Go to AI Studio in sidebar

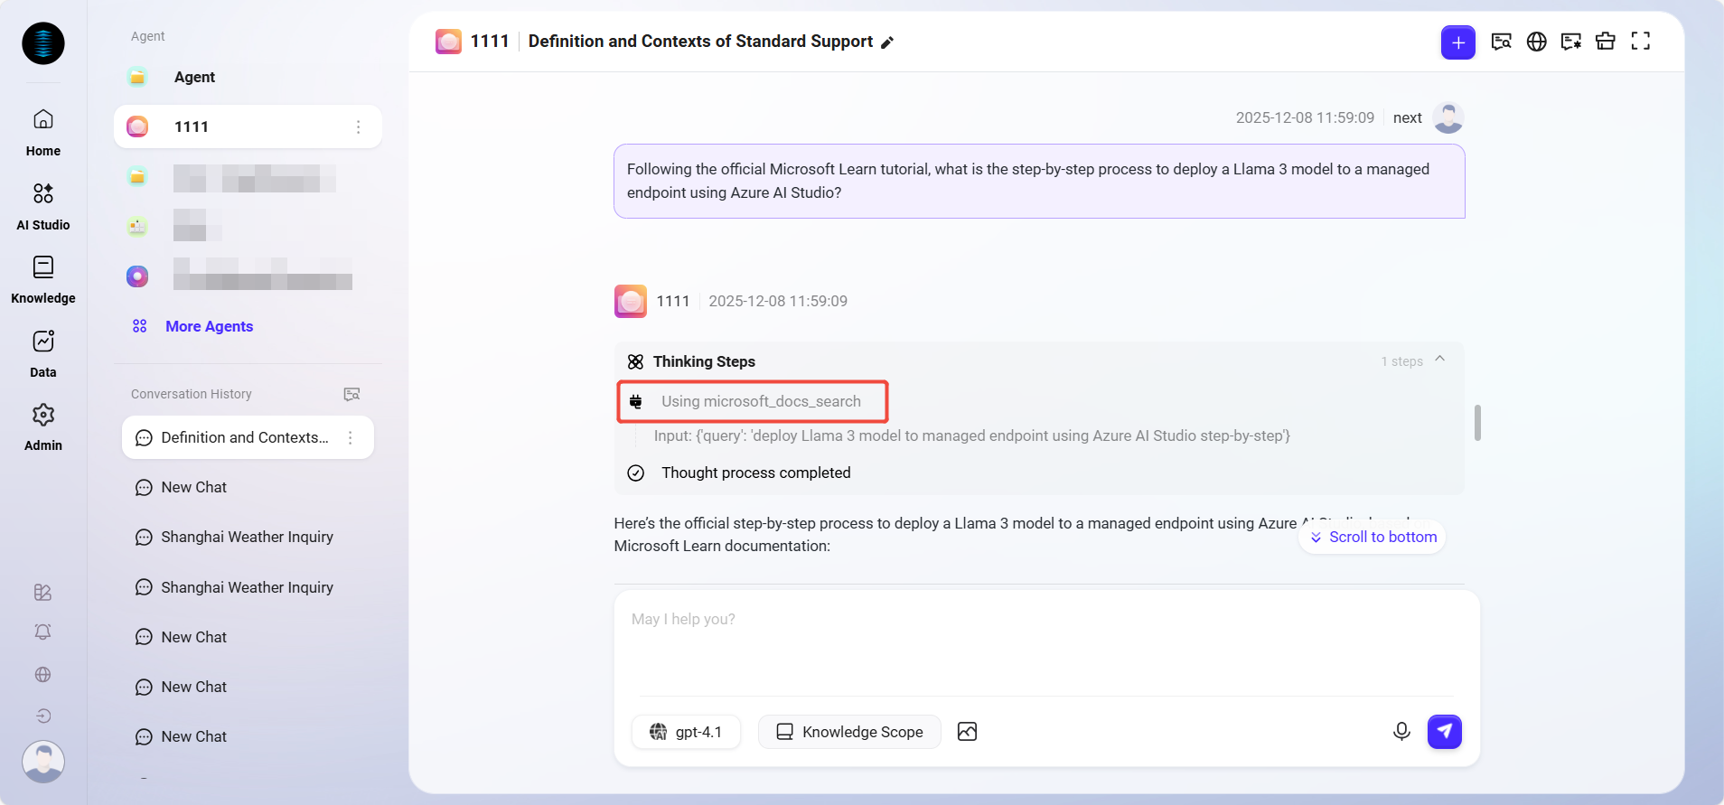tap(42, 205)
